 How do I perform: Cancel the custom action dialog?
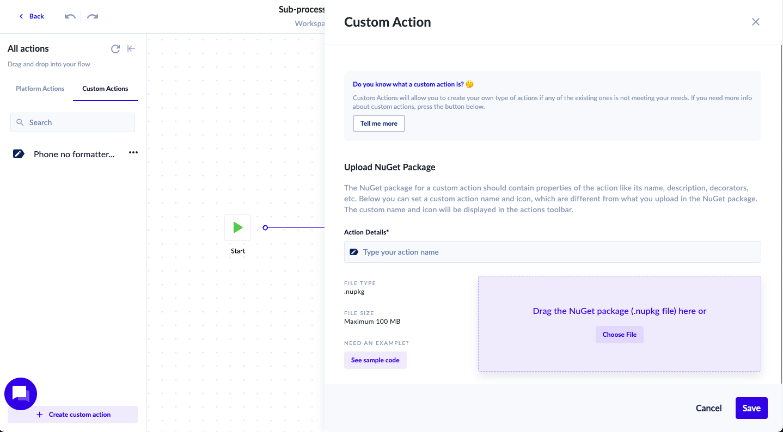click(708, 408)
